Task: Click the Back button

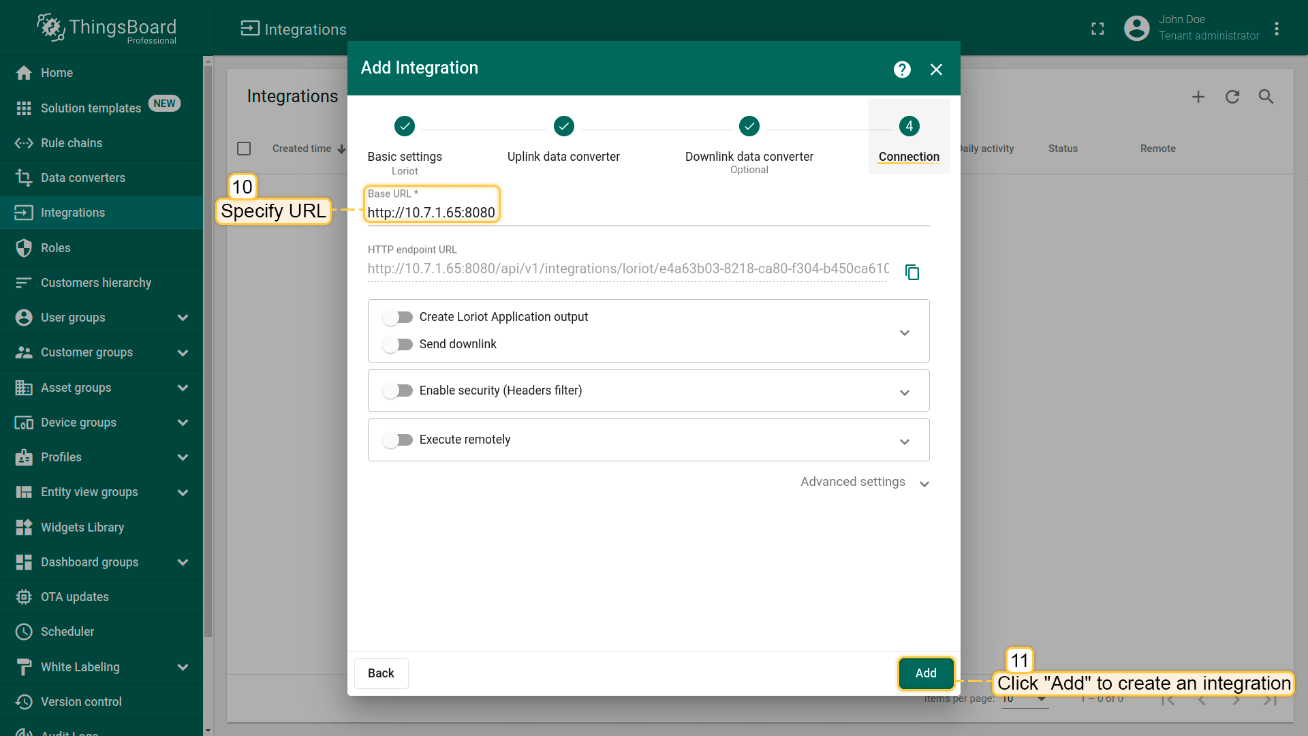Action: (381, 673)
